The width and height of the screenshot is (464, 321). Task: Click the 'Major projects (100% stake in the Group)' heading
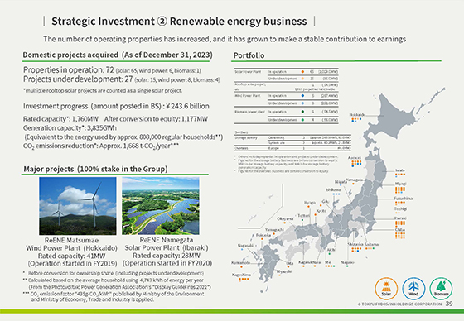(95, 169)
